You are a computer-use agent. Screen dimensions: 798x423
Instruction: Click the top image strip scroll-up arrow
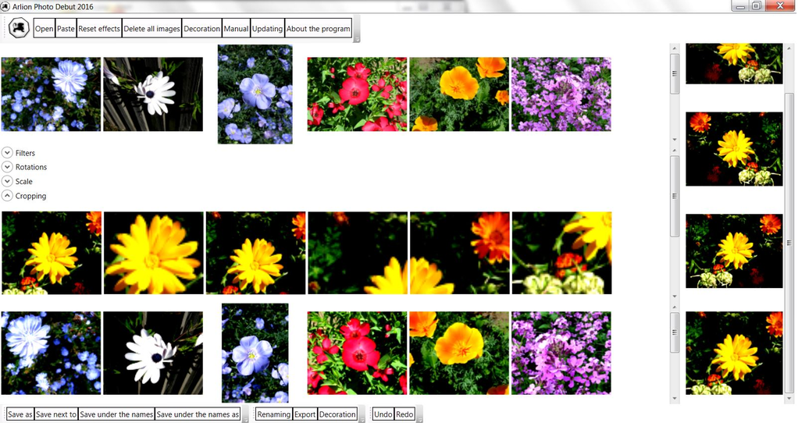675,48
